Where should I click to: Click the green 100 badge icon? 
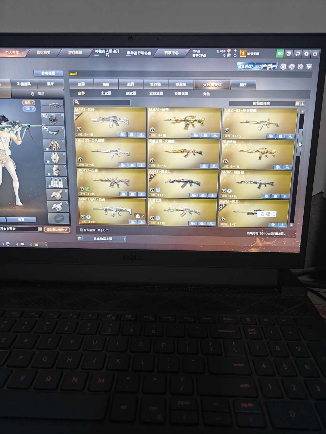click(x=280, y=54)
